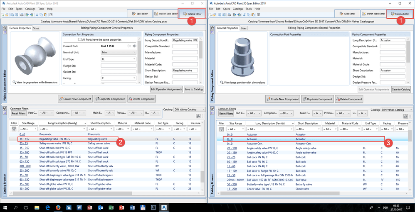
Task: Click the Cut scissors icon in left toolbar
Action: 37,15
